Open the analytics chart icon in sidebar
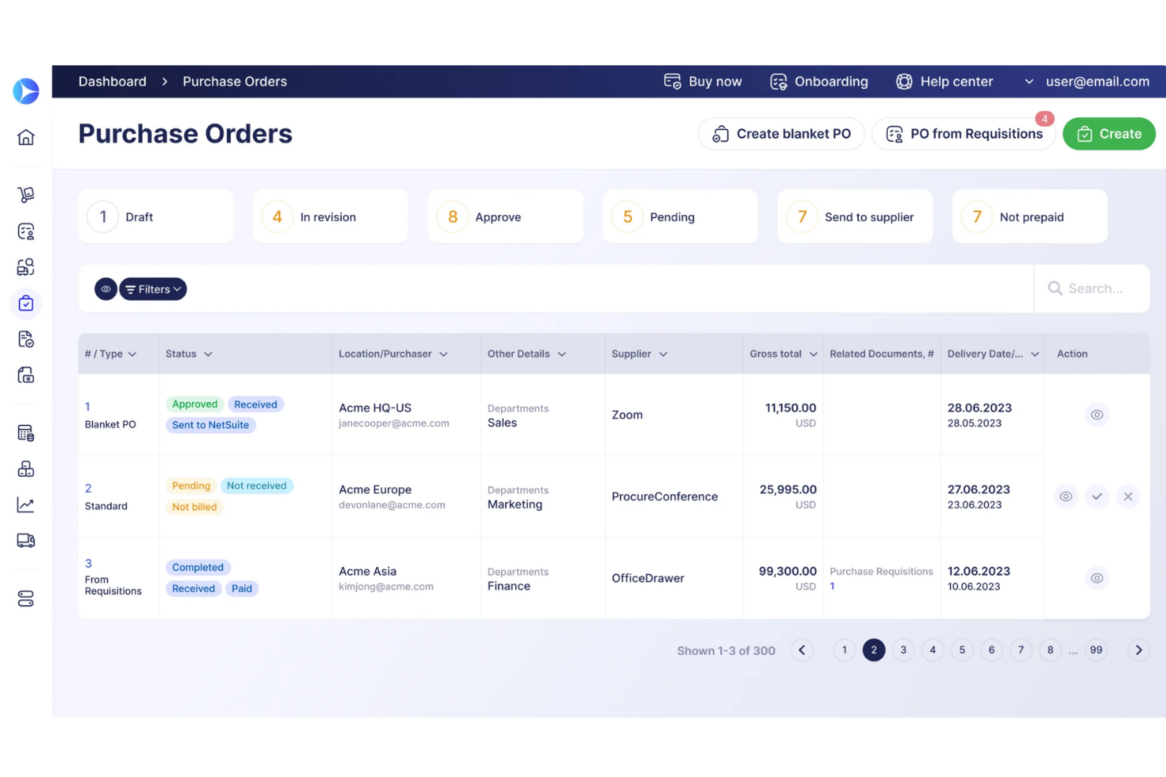This screenshot has height=777, width=1166. click(26, 505)
